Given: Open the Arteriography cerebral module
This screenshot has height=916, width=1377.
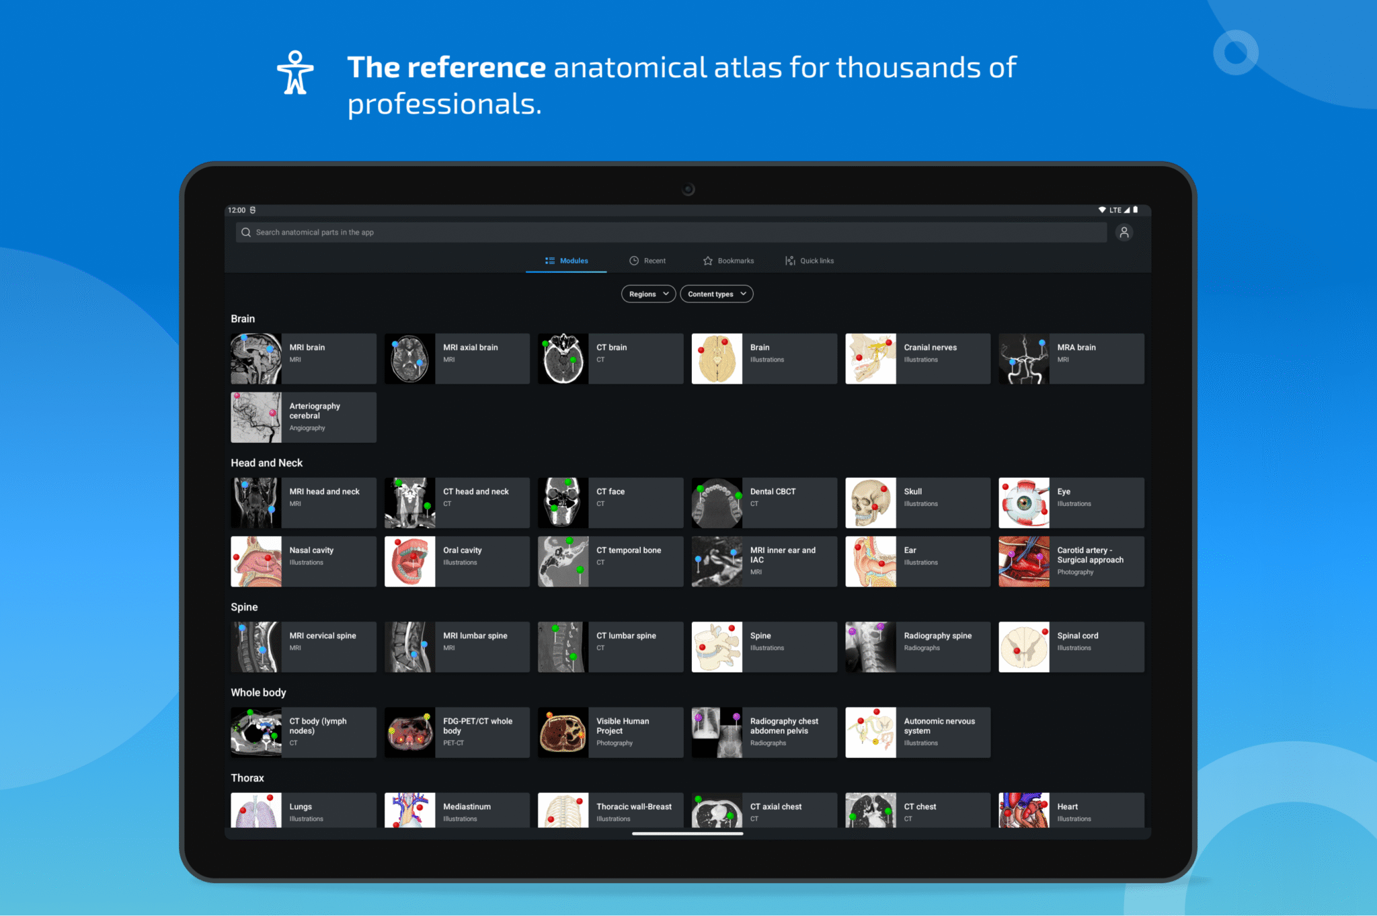Looking at the screenshot, I should [303, 417].
